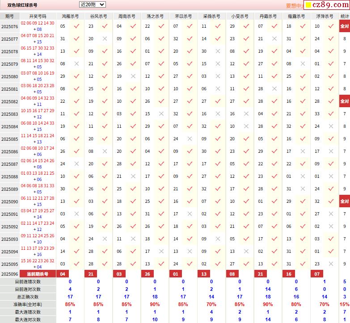The width and height of the screenshot is (350, 323).
Task: Click the gray X in 芣苡 column, row 2025091
Action: (190, 214)
